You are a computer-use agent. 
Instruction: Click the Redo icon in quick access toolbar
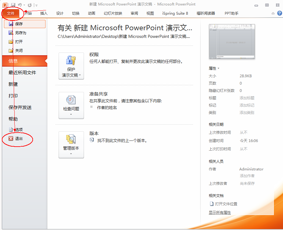point(30,5)
